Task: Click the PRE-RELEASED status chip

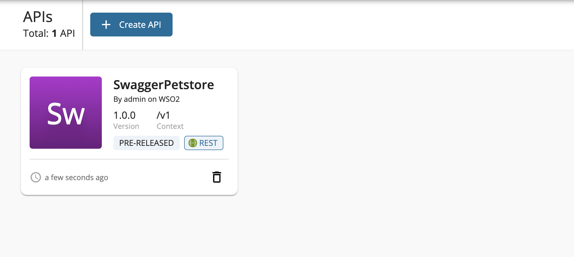Action: tap(146, 143)
